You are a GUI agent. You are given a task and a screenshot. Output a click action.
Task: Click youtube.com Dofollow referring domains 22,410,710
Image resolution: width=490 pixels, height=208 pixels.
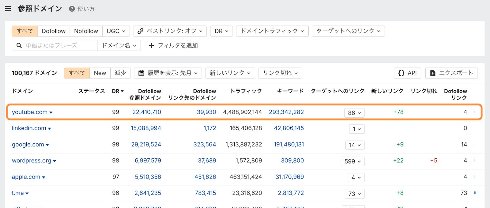click(x=147, y=112)
